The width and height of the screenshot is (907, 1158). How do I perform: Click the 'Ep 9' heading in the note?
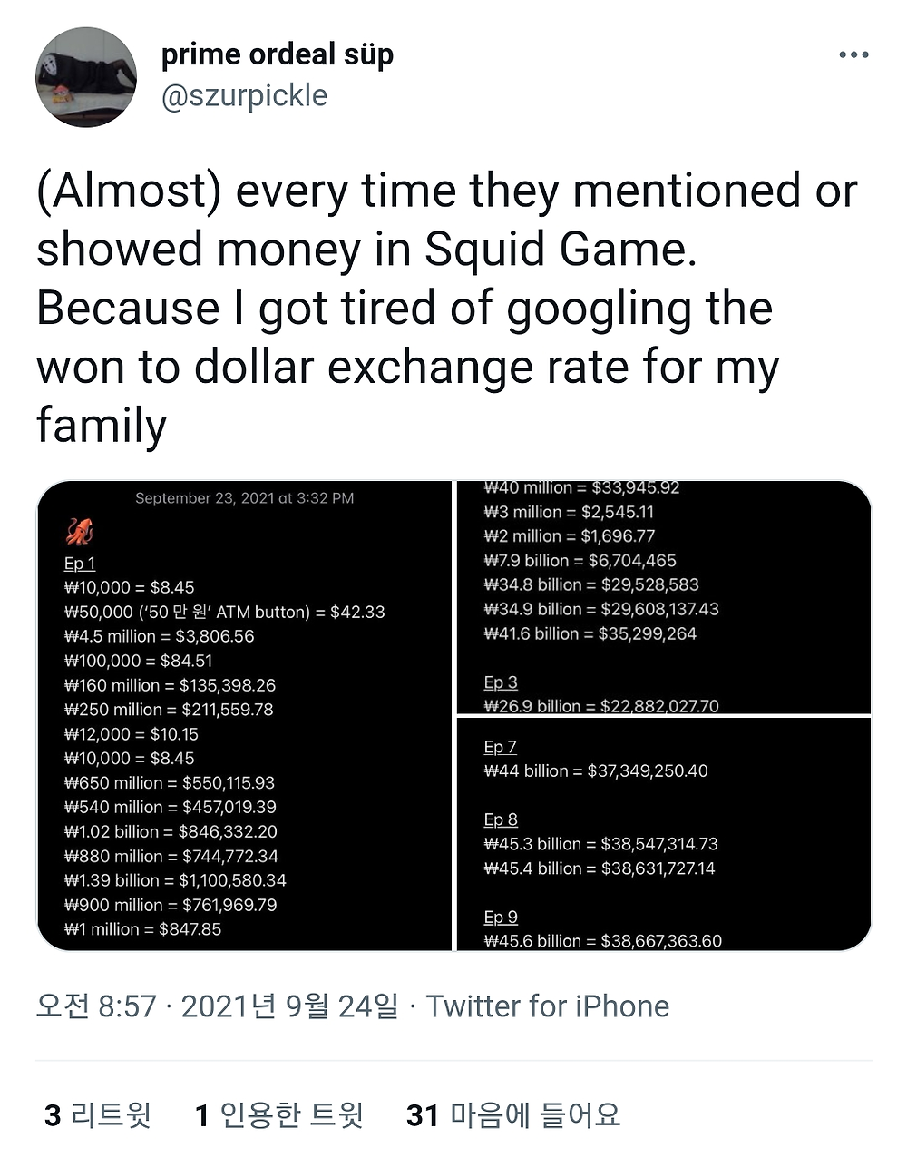coord(501,917)
